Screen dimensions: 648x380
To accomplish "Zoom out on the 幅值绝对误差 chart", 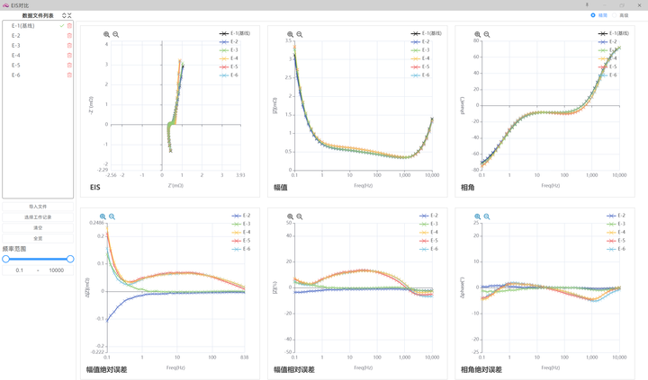I will (112, 217).
